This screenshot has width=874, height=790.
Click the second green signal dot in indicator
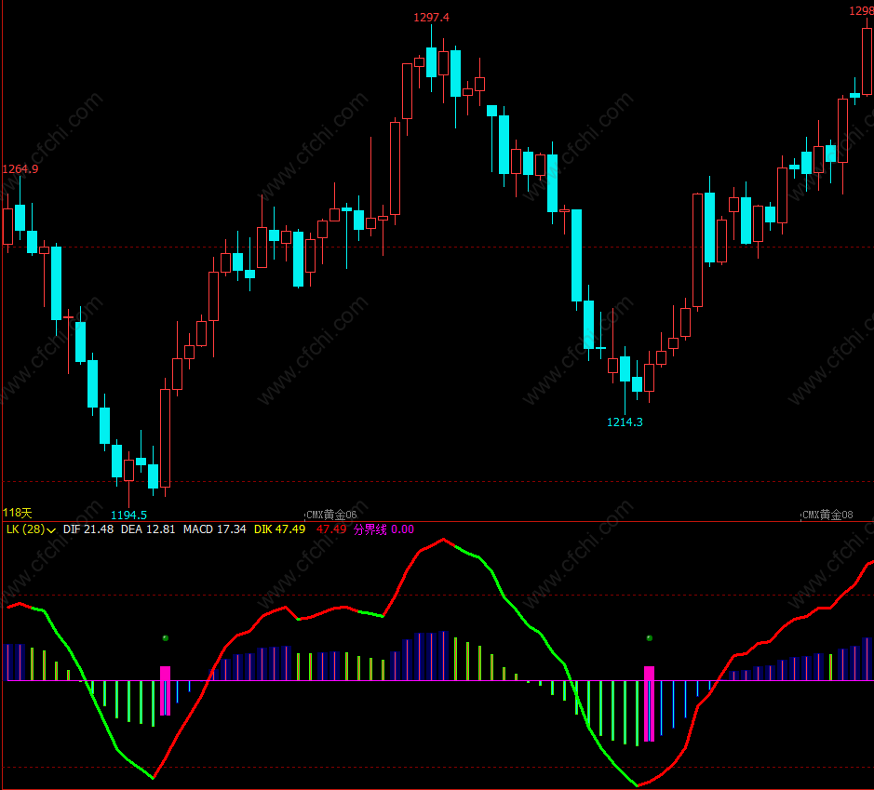click(x=650, y=638)
